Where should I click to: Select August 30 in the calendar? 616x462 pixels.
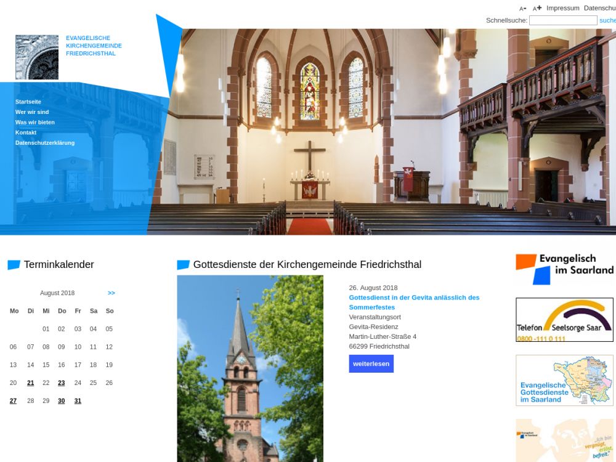pyautogui.click(x=62, y=400)
